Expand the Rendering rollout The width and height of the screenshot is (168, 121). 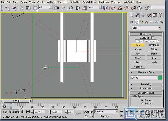point(146,84)
